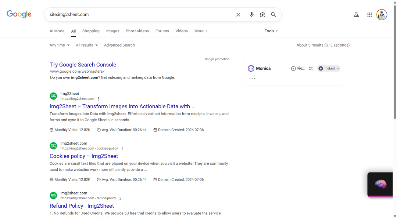
Task: Open the Cookies policy – Img2Sheet result
Action: pos(84,156)
